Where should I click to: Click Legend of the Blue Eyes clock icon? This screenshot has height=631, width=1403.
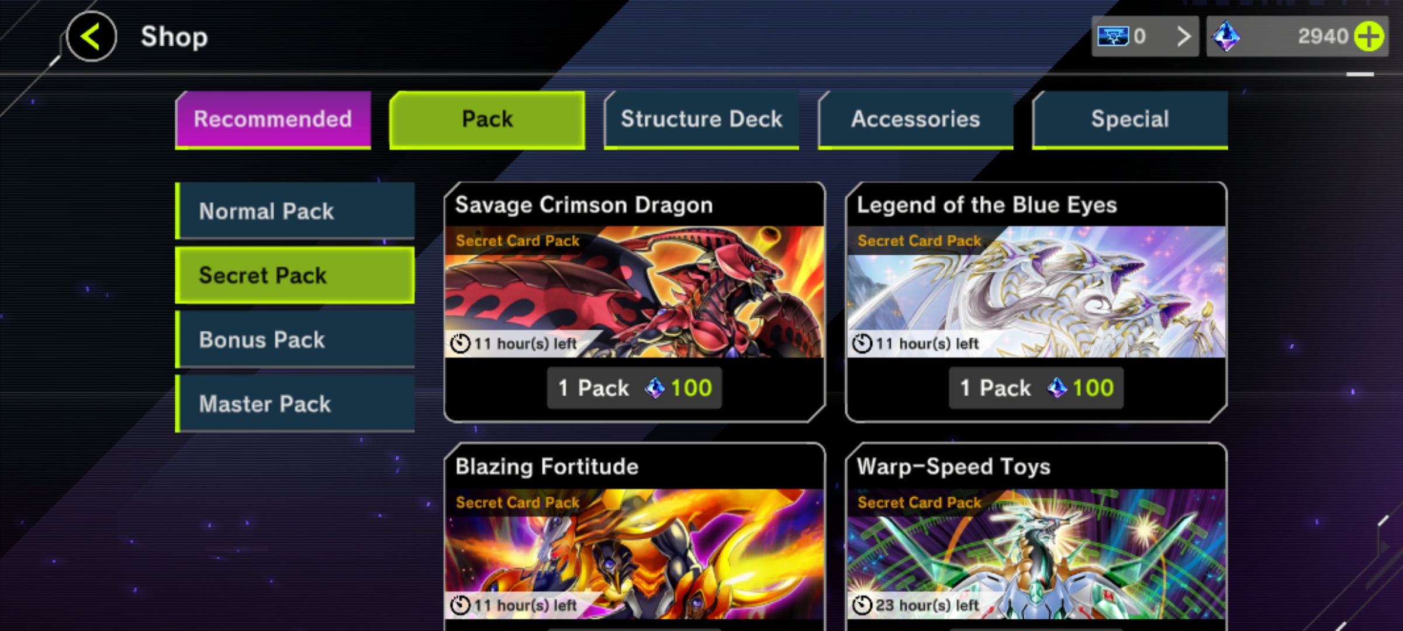[x=862, y=344]
